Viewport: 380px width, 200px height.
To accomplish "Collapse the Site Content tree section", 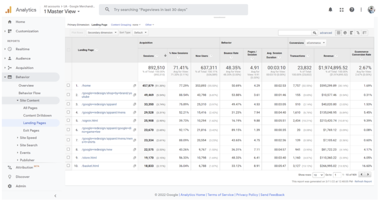I will coord(17,100).
